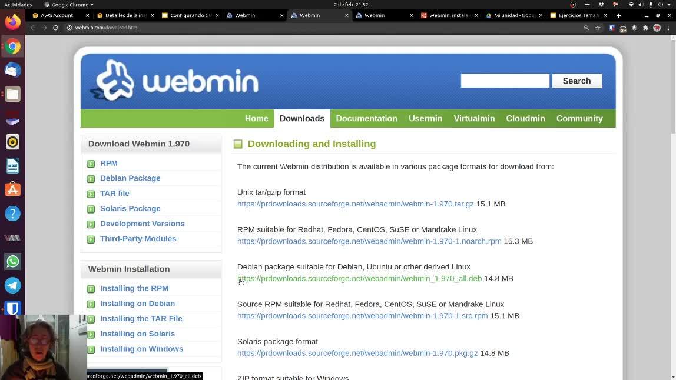
Task: Click the page's vertical scrollbar
Action: [673, 86]
